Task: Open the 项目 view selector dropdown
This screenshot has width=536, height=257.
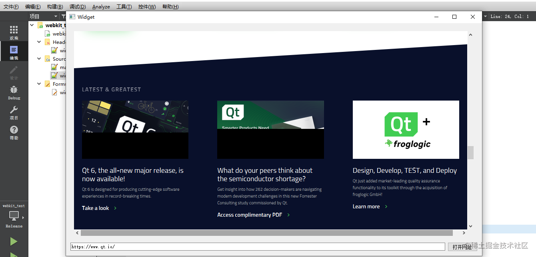Action: pos(44,16)
